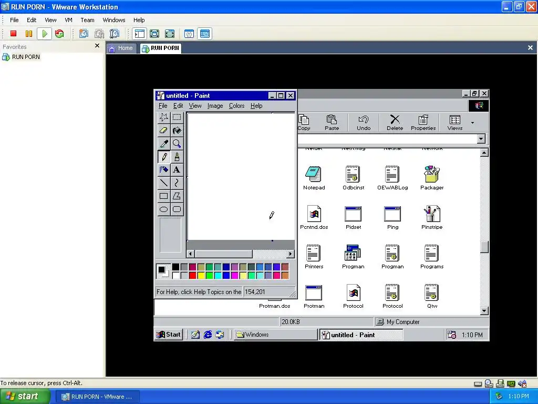Select the Ellipse tool in Paint
Image resolution: width=538 pixels, height=404 pixels.
[x=164, y=209]
